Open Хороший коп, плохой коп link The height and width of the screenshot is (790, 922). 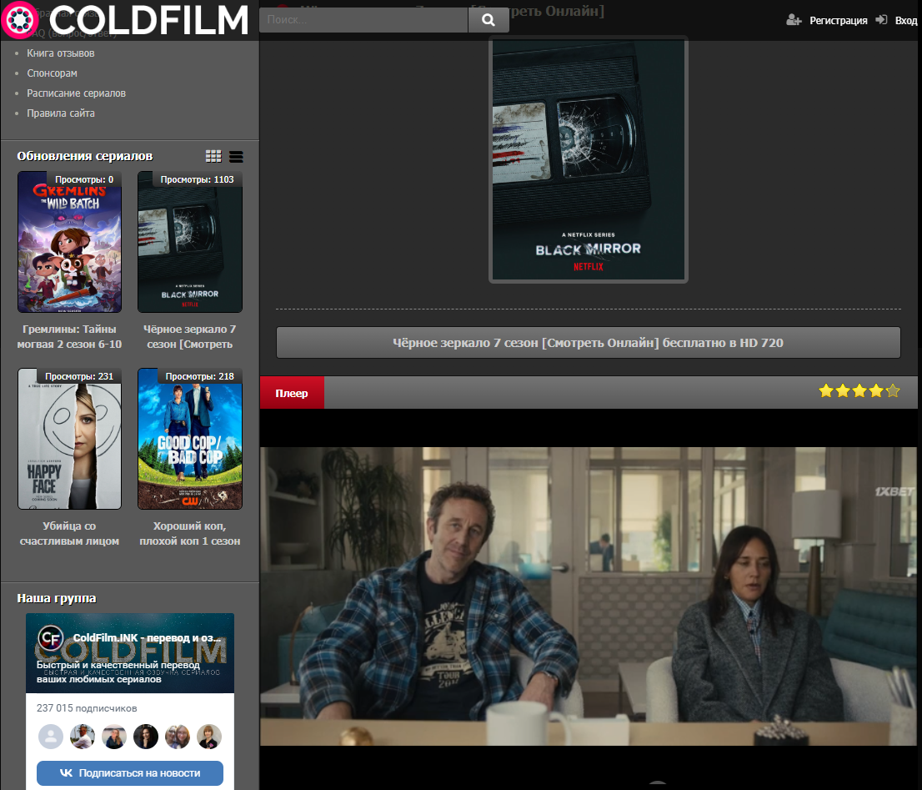tap(190, 534)
